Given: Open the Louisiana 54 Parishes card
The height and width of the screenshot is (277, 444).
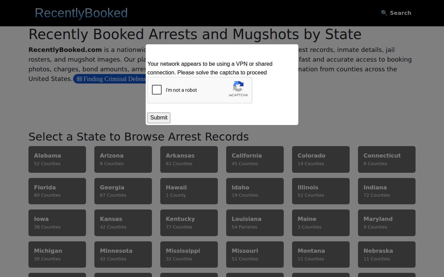Looking at the screenshot, I should [255, 223].
